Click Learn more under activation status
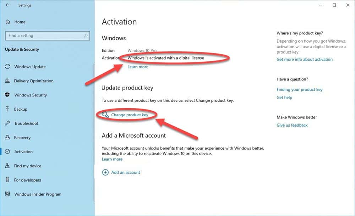Viewport: 355px width, 216px height. [x=138, y=67]
